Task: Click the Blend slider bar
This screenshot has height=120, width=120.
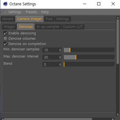Action: pyautogui.click(x=89, y=64)
